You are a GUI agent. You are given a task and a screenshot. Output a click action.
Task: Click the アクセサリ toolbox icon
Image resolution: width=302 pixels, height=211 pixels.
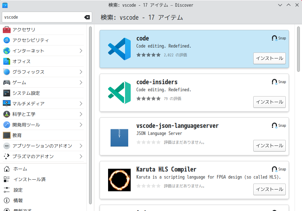pyautogui.click(x=7, y=30)
